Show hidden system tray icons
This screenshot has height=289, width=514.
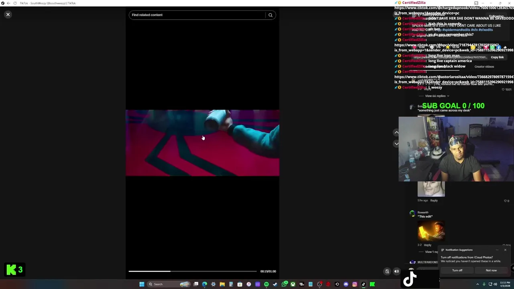tap(477, 284)
